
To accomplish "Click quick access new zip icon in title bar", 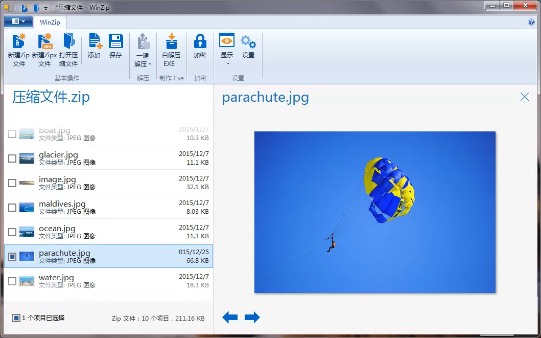I will click(25, 8).
